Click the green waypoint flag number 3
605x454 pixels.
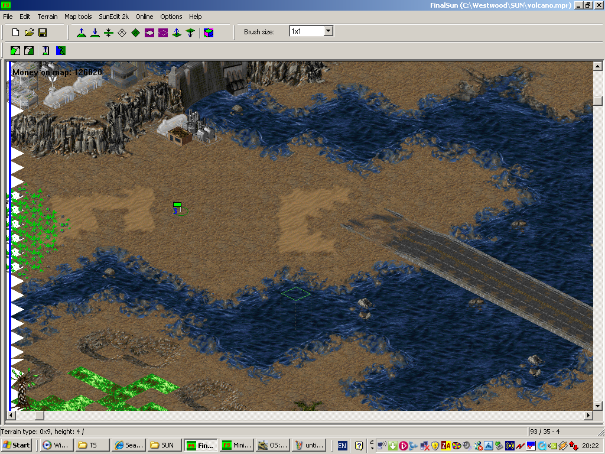177,208
